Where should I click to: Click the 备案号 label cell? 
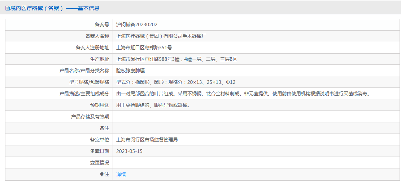(x=59, y=25)
